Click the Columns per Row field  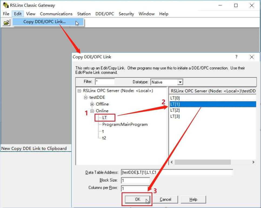(x=135, y=188)
